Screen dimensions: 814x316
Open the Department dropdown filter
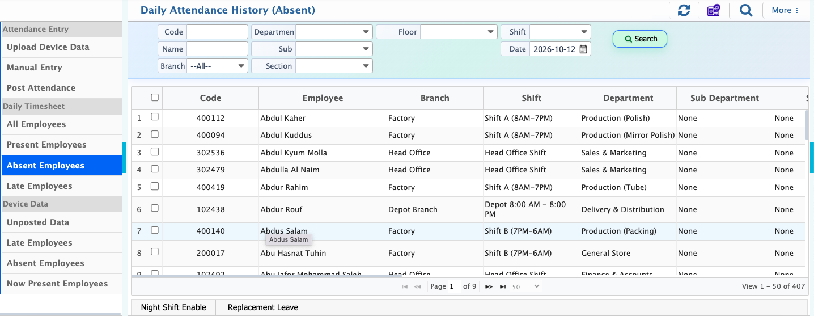point(334,32)
